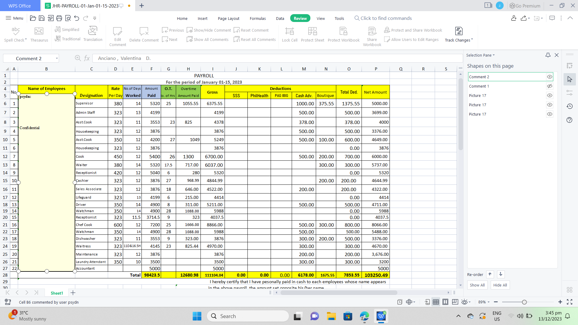Screen dimensions: 578x325
Task: Open Print Preview icon
Action: (x=68, y=18)
